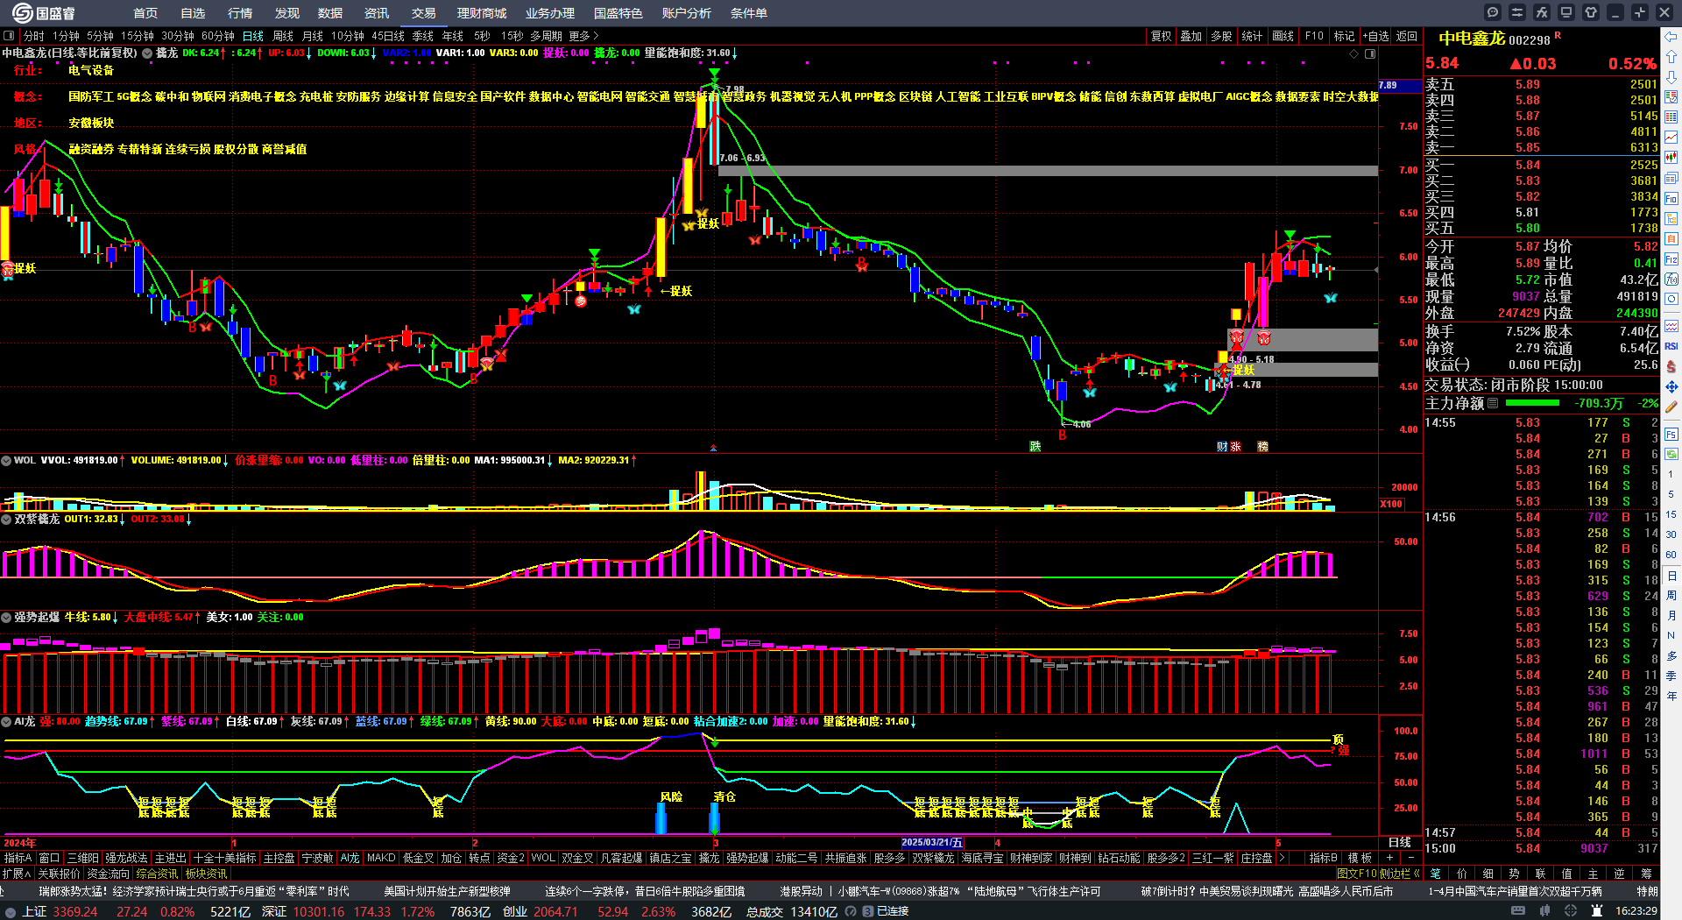Viewport: 1682px width, 920px height.
Task: Open 画线 drawing dropdown
Action: pyautogui.click(x=1283, y=36)
